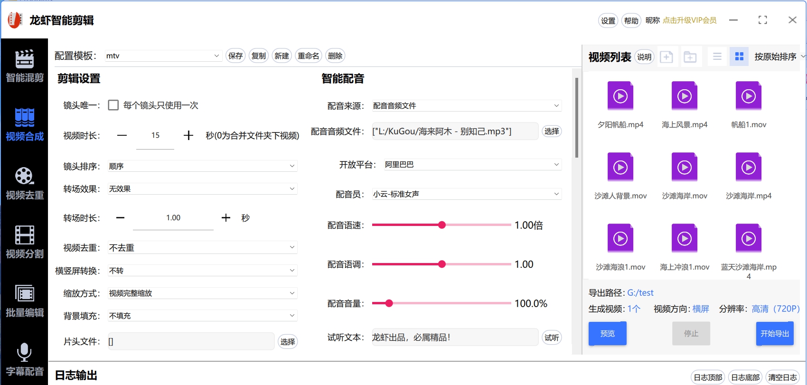
Task: Select the 夕阳帆船.mp4 video thumbnail
Action: (620, 96)
